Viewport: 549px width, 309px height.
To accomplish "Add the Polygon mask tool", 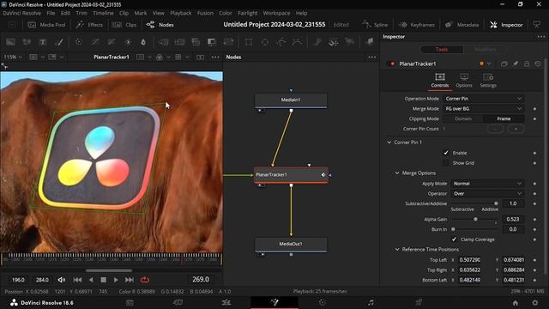I will pyautogui.click(x=281, y=42).
